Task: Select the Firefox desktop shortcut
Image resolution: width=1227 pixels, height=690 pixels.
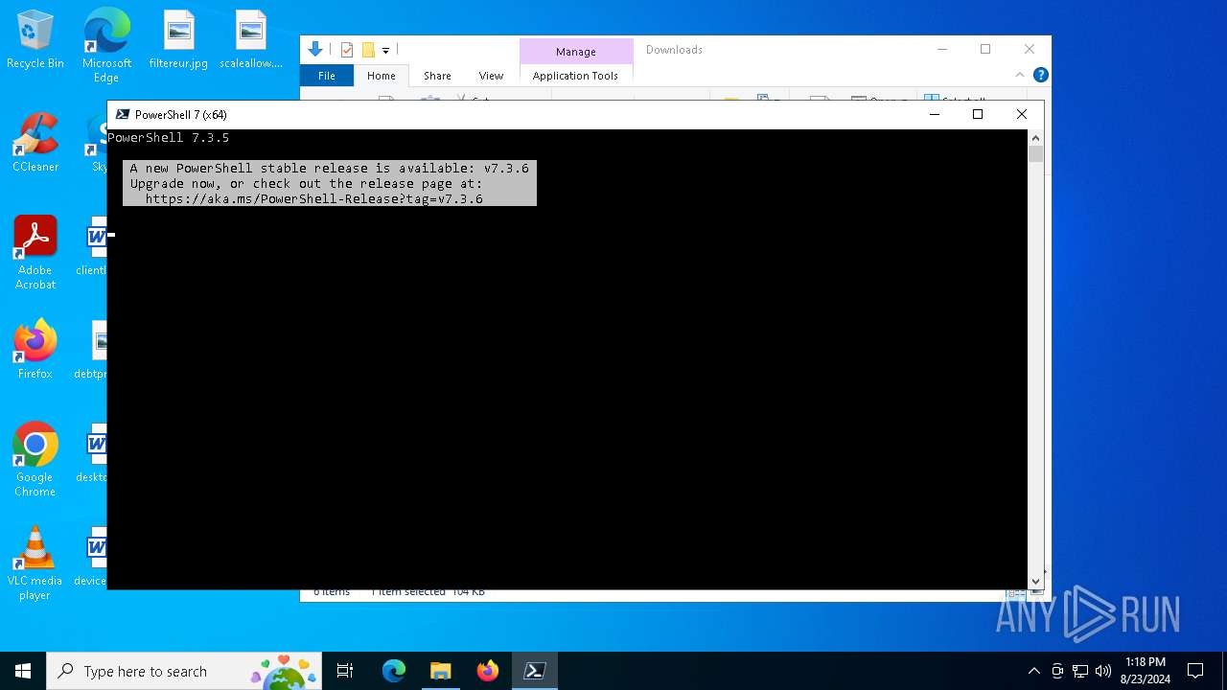Action: click(35, 350)
